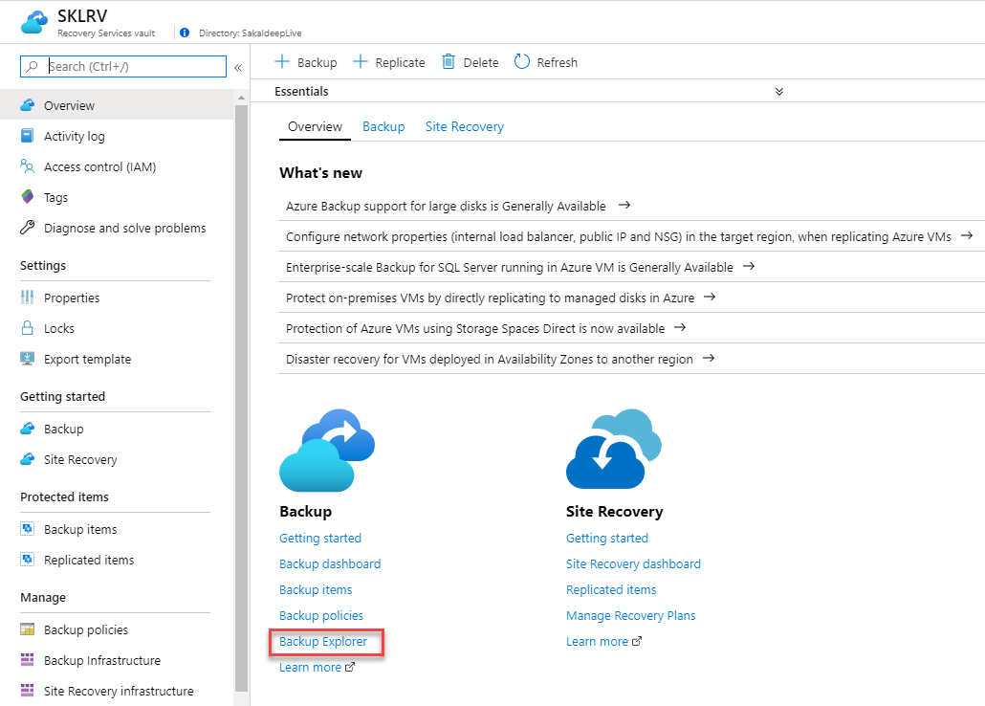The width and height of the screenshot is (985, 706).
Task: Open Overview in the sidebar
Action: (x=117, y=105)
